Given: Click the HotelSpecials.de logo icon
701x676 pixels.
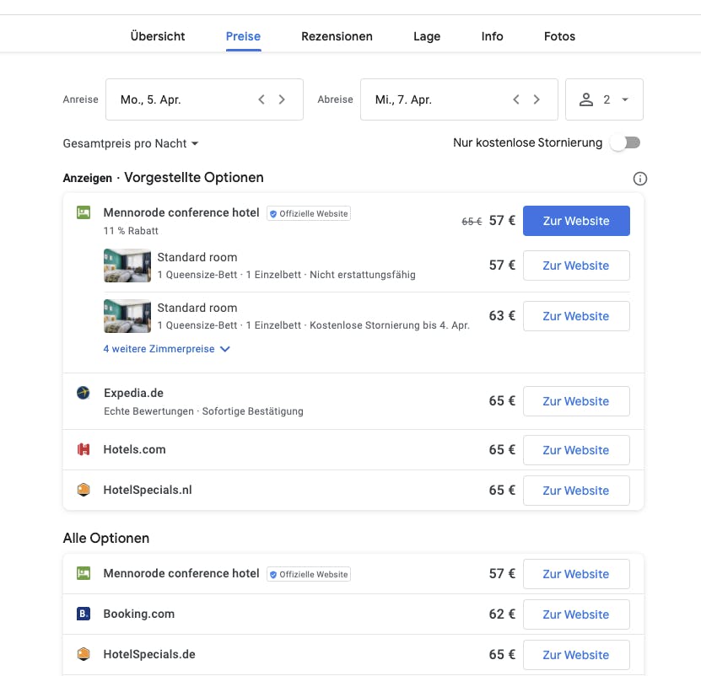Looking at the screenshot, I should coord(84,654).
